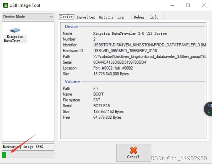The image size is (212, 164).
Task: Open the Debug tab
Action: click(x=139, y=17)
